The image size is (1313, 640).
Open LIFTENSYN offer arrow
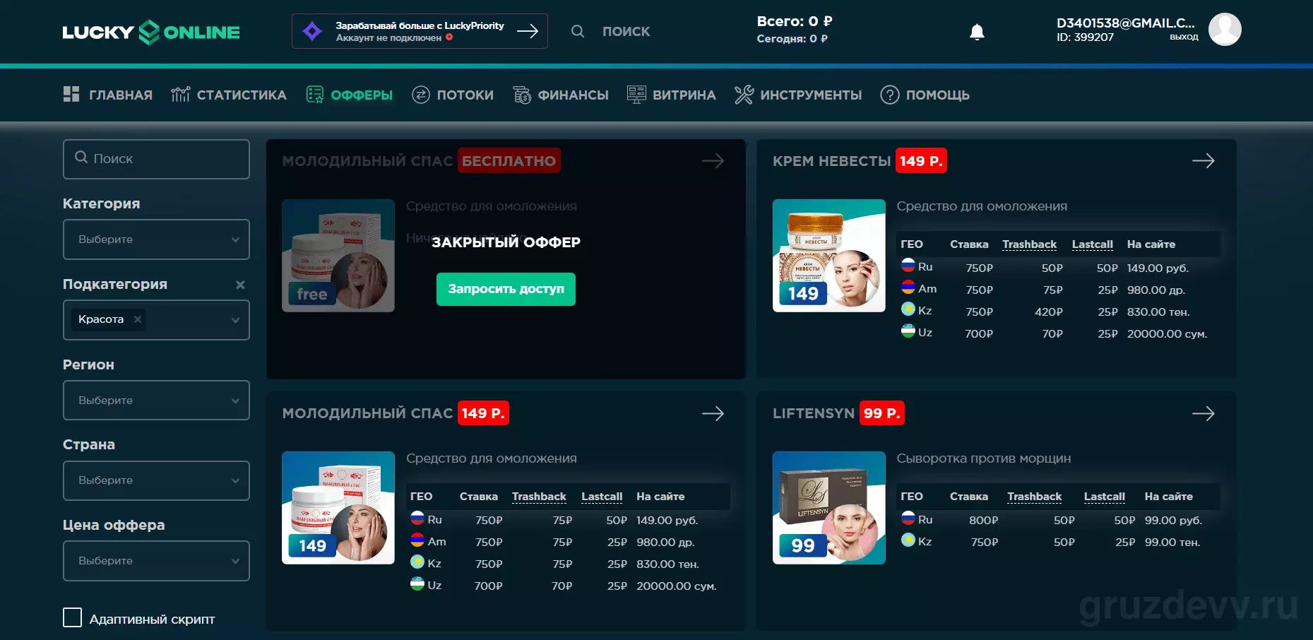coord(1204,413)
